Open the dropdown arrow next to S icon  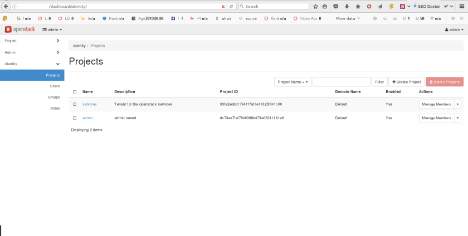pyautogui.click(x=408, y=6)
